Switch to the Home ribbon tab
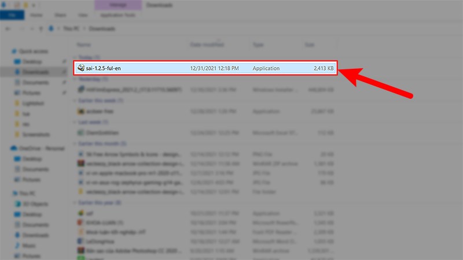 pos(36,15)
